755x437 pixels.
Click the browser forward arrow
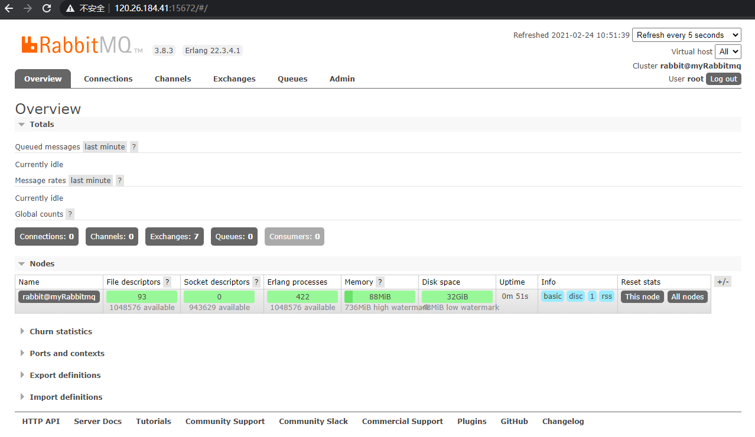[27, 8]
